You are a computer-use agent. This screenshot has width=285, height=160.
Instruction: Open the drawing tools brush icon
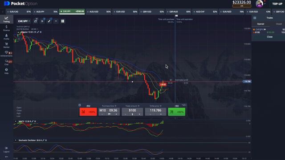point(49,21)
